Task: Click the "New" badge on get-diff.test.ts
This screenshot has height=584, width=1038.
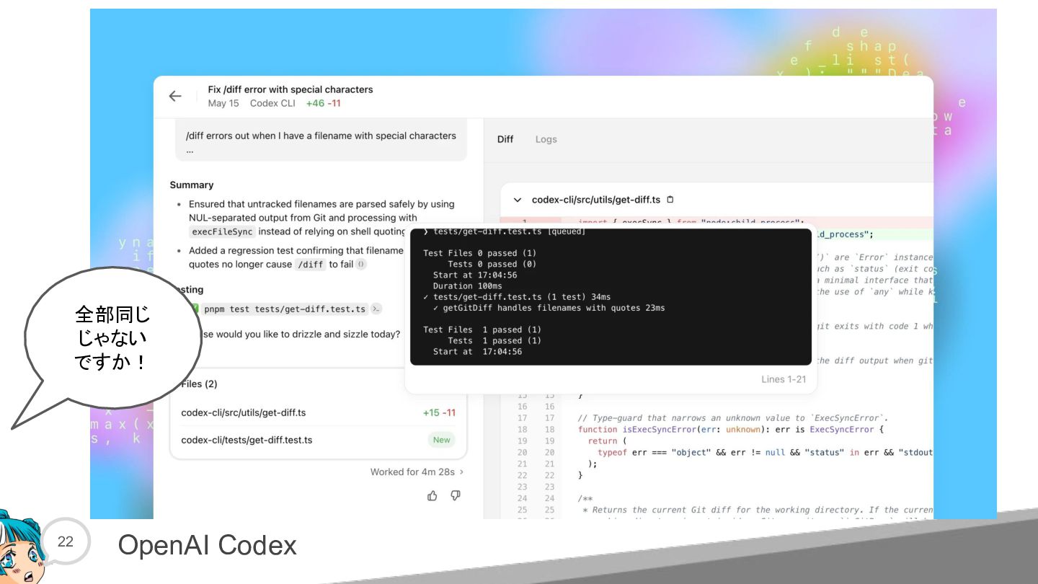Action: (x=442, y=440)
